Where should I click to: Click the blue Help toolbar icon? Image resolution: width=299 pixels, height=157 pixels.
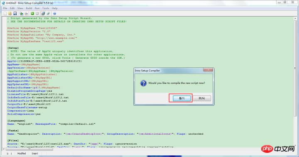tap(55, 14)
